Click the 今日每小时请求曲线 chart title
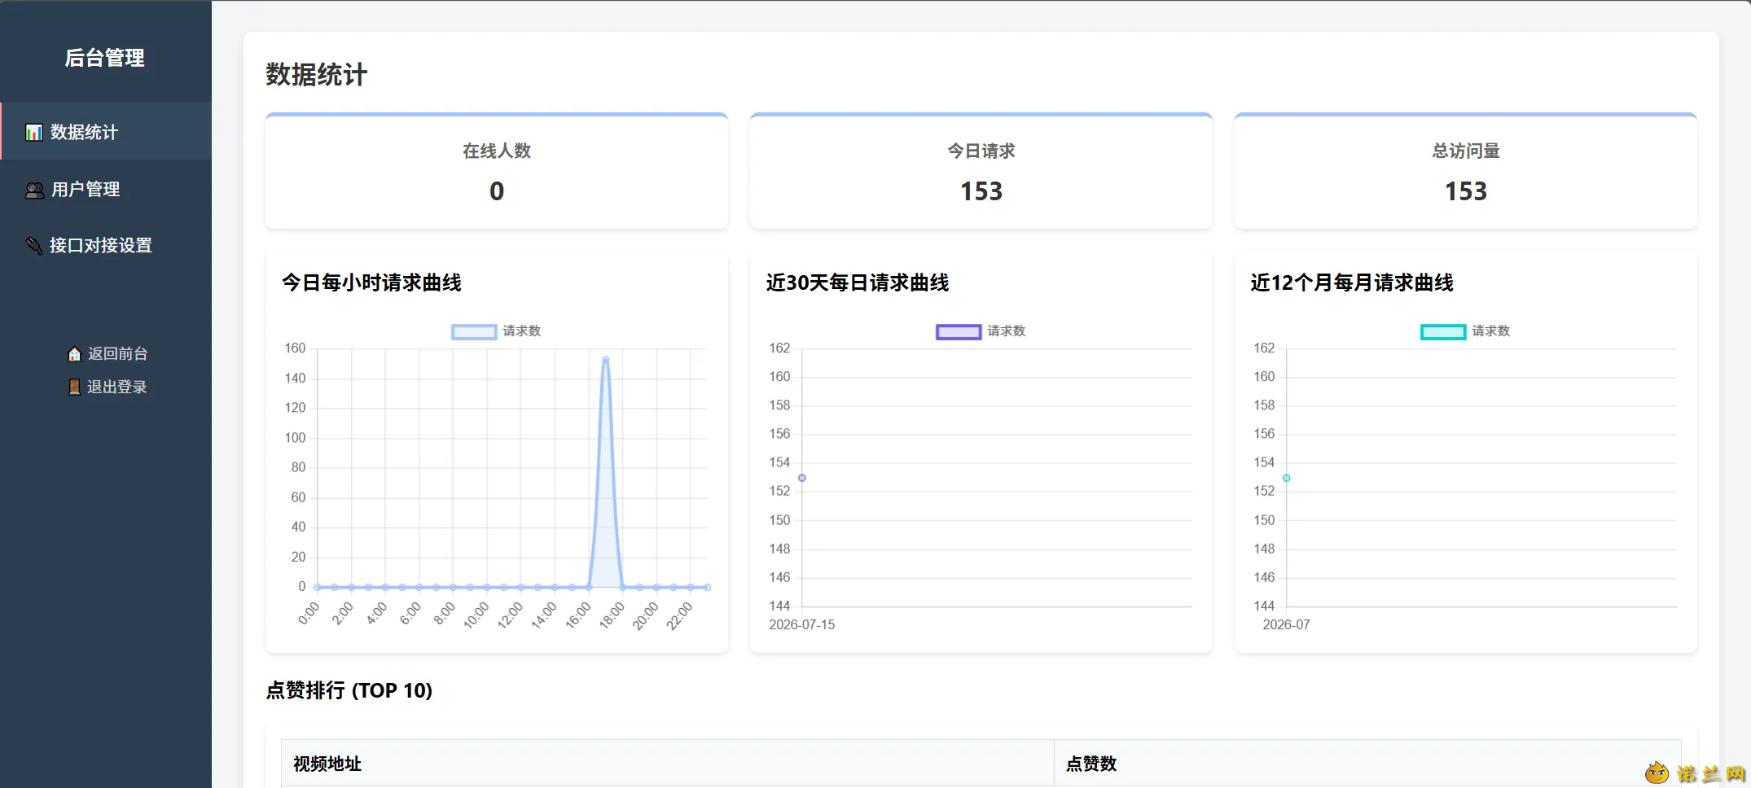The image size is (1751, 788). pos(371,282)
